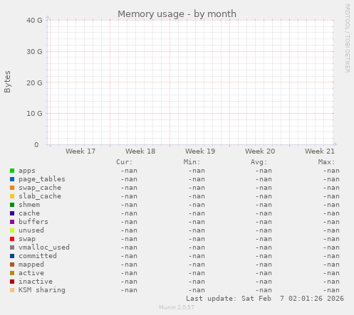Click the red swap legend swatch

point(12,239)
